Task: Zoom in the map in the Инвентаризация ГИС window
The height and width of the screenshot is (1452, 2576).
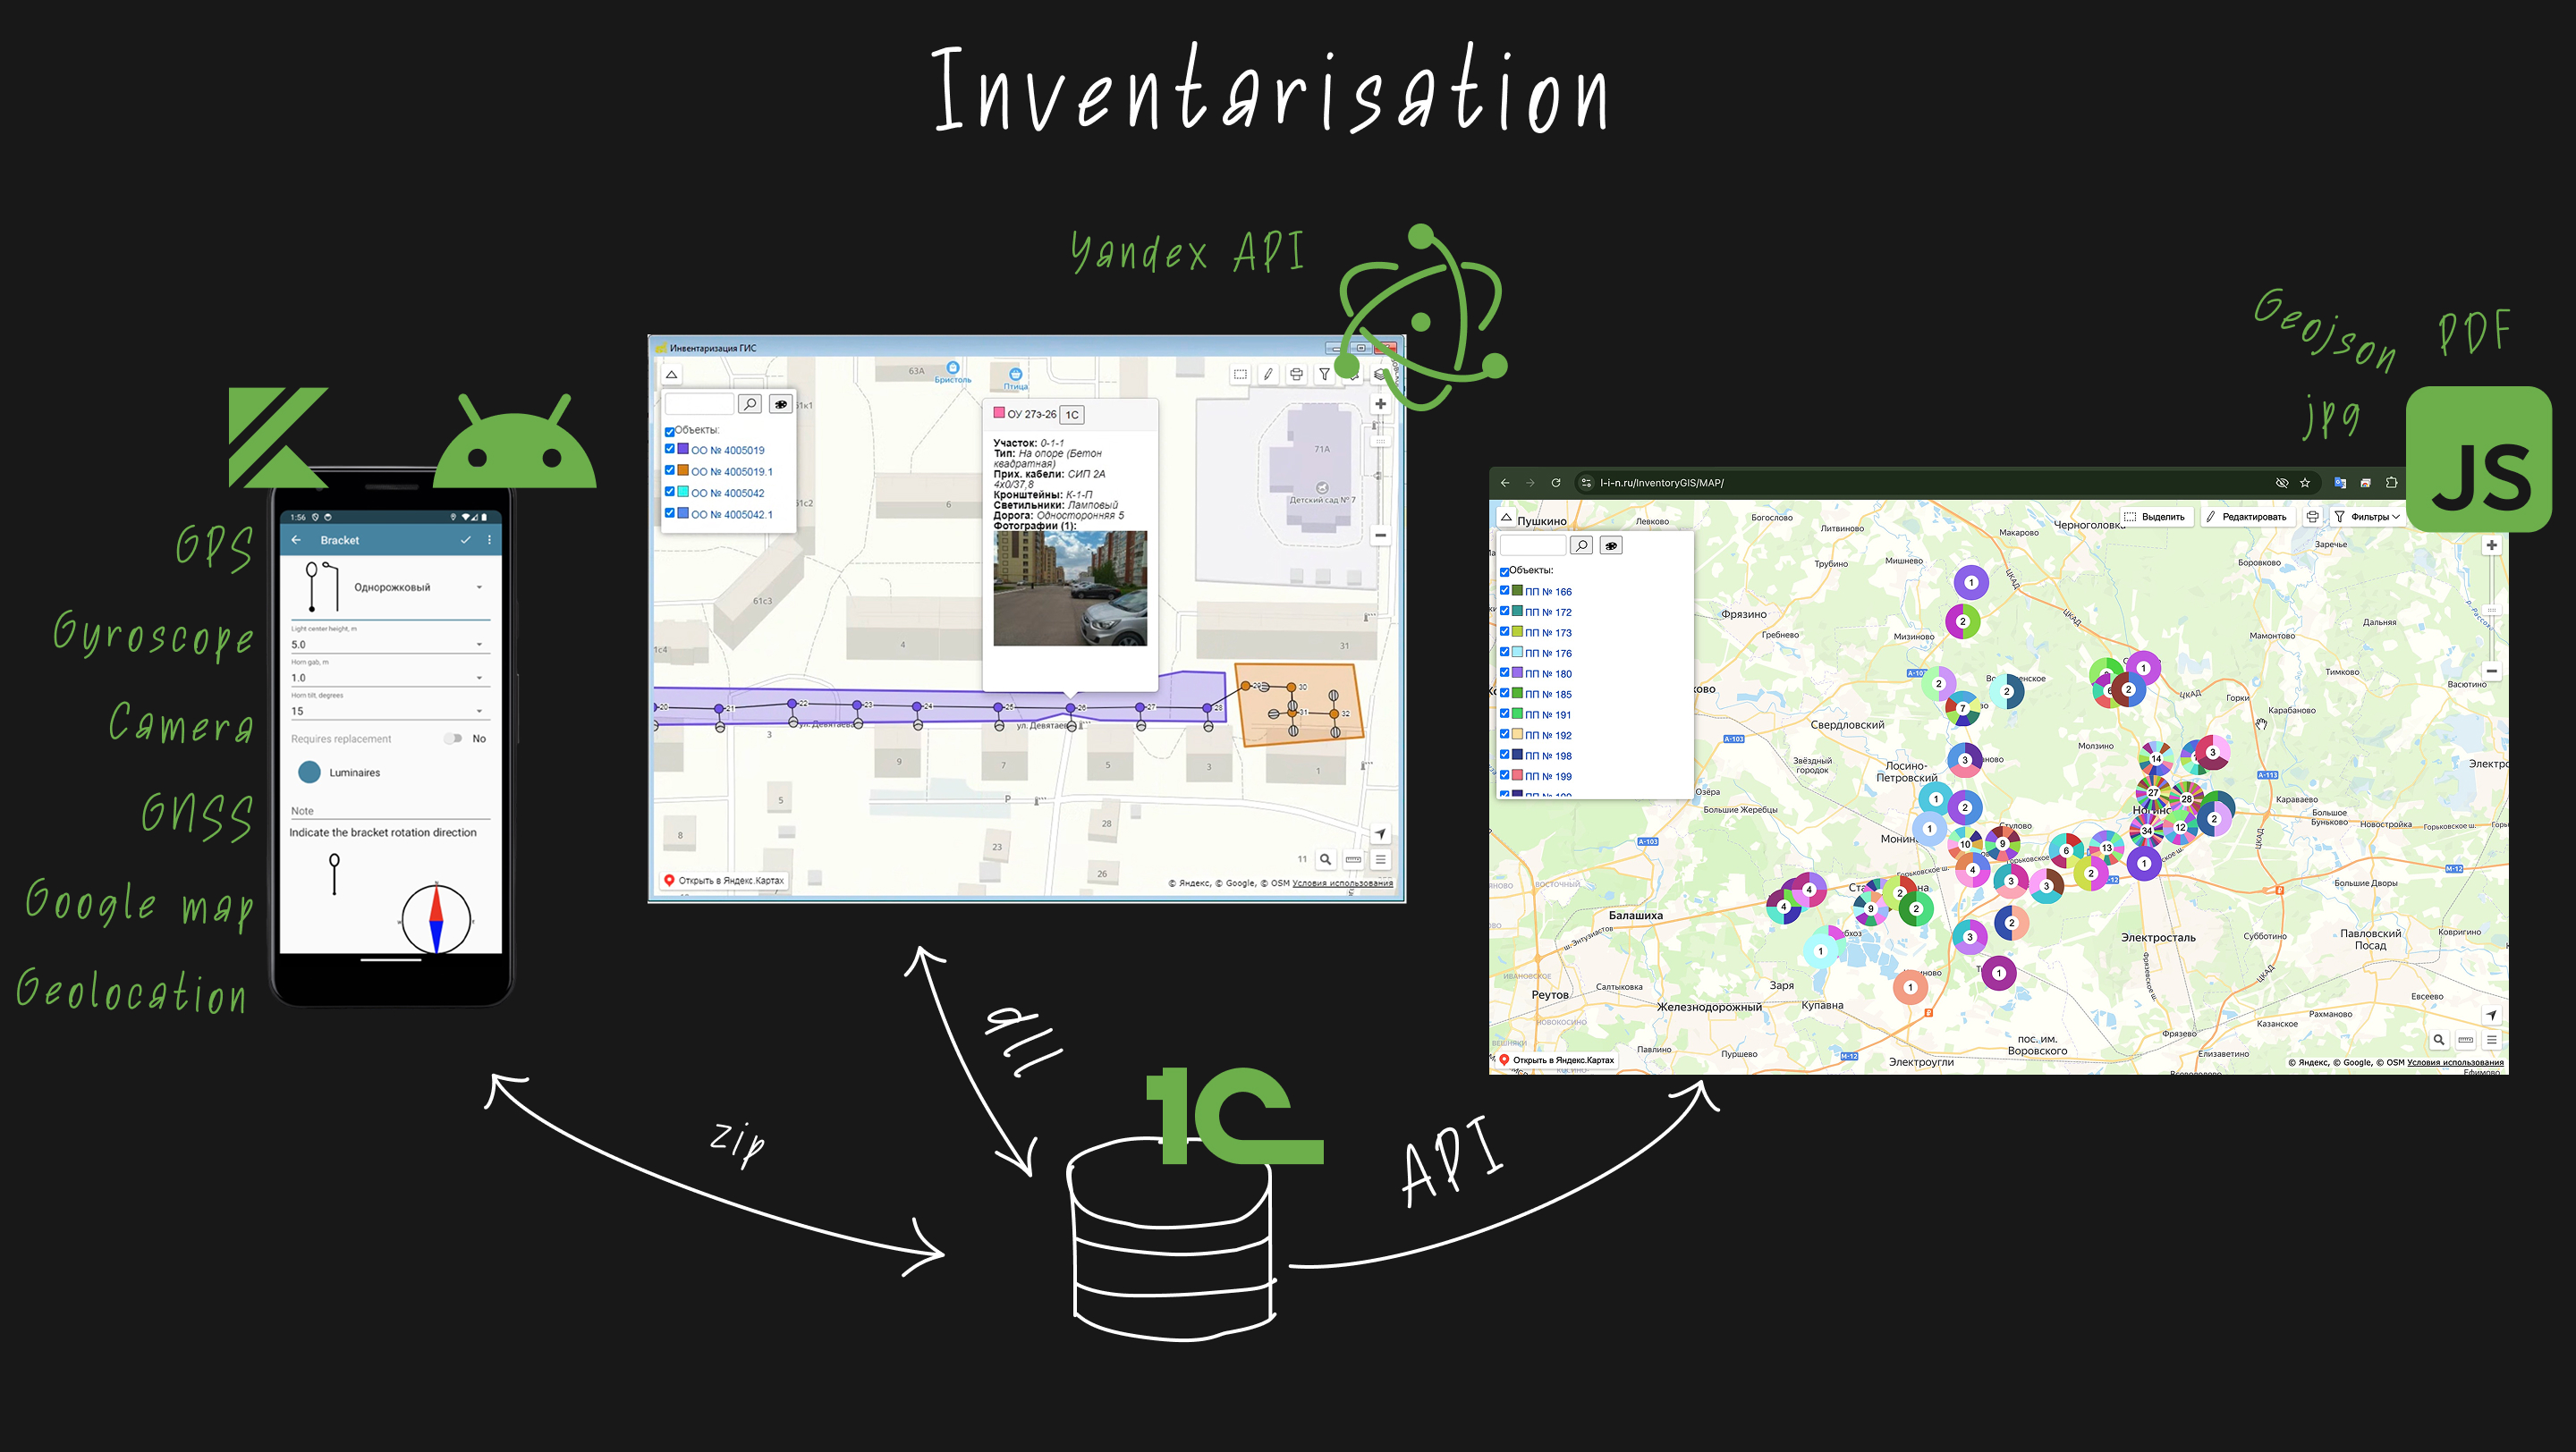Action: (x=1380, y=404)
